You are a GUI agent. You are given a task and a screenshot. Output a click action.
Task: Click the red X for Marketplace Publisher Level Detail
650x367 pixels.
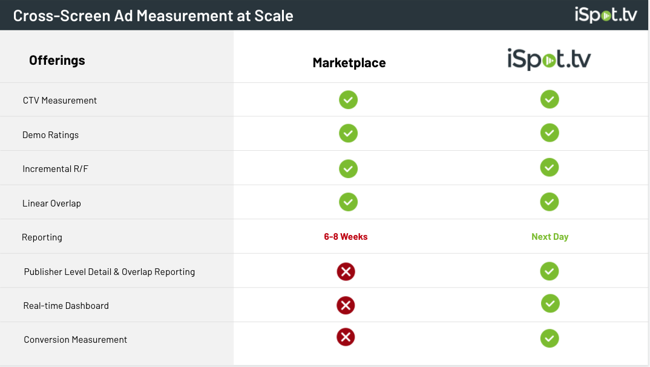346,272
